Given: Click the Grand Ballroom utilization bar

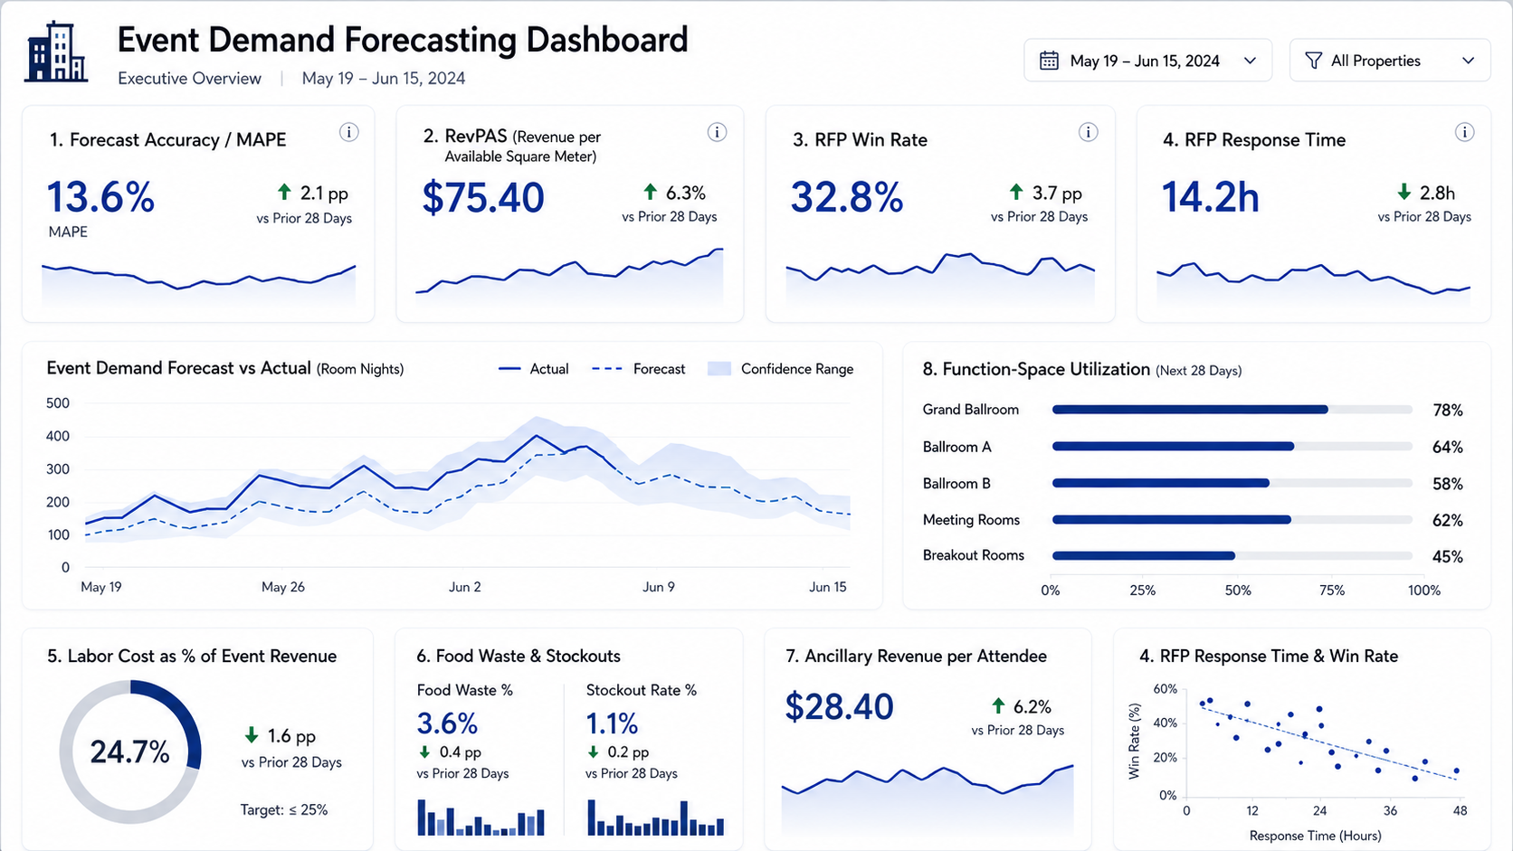Looking at the screenshot, I should (1232, 410).
